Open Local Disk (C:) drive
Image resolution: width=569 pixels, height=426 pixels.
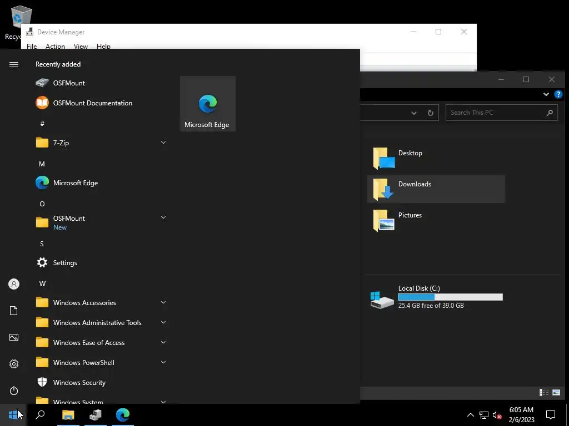436,297
